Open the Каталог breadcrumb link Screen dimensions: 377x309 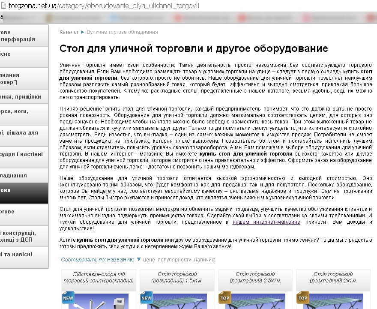point(69,32)
